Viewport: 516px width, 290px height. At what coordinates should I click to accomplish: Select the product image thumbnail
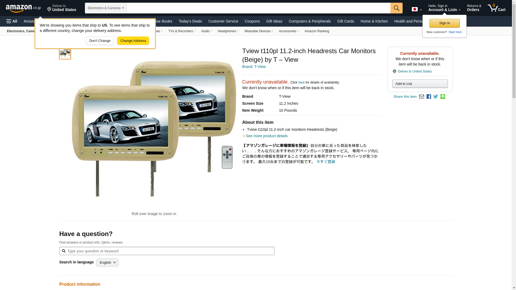[x=65, y=54]
